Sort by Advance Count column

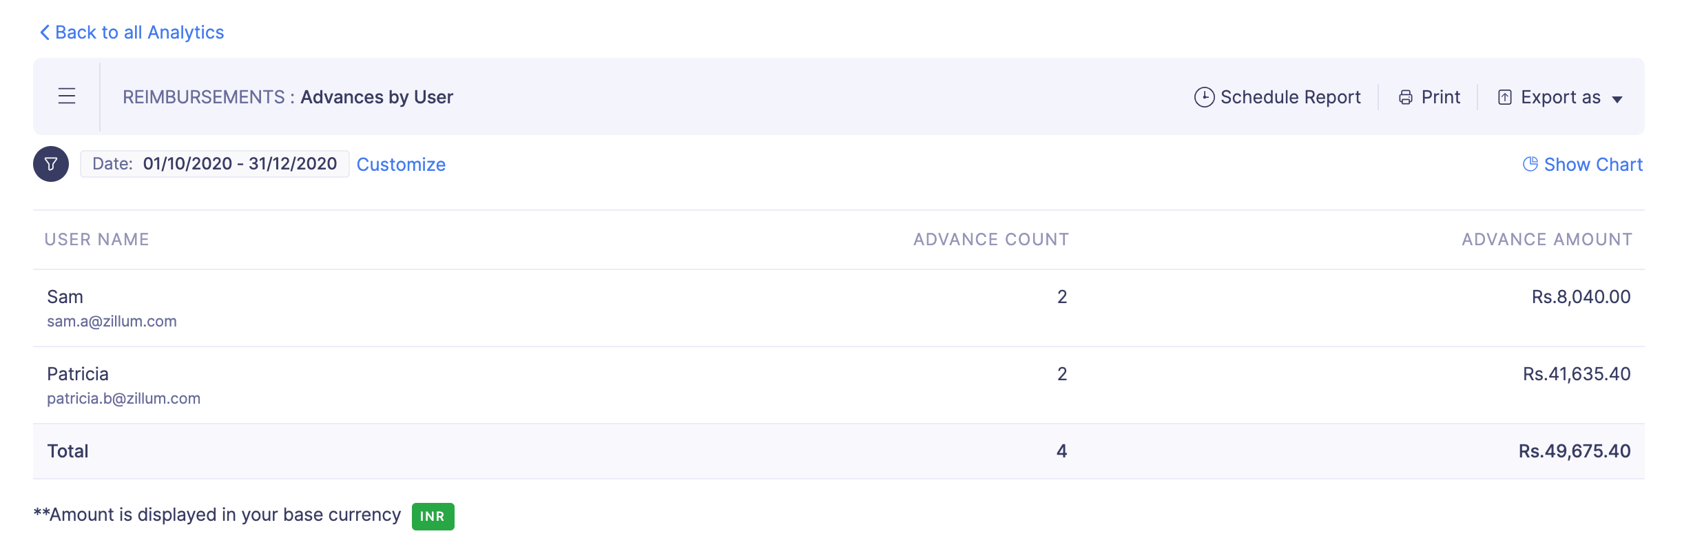coord(991,239)
